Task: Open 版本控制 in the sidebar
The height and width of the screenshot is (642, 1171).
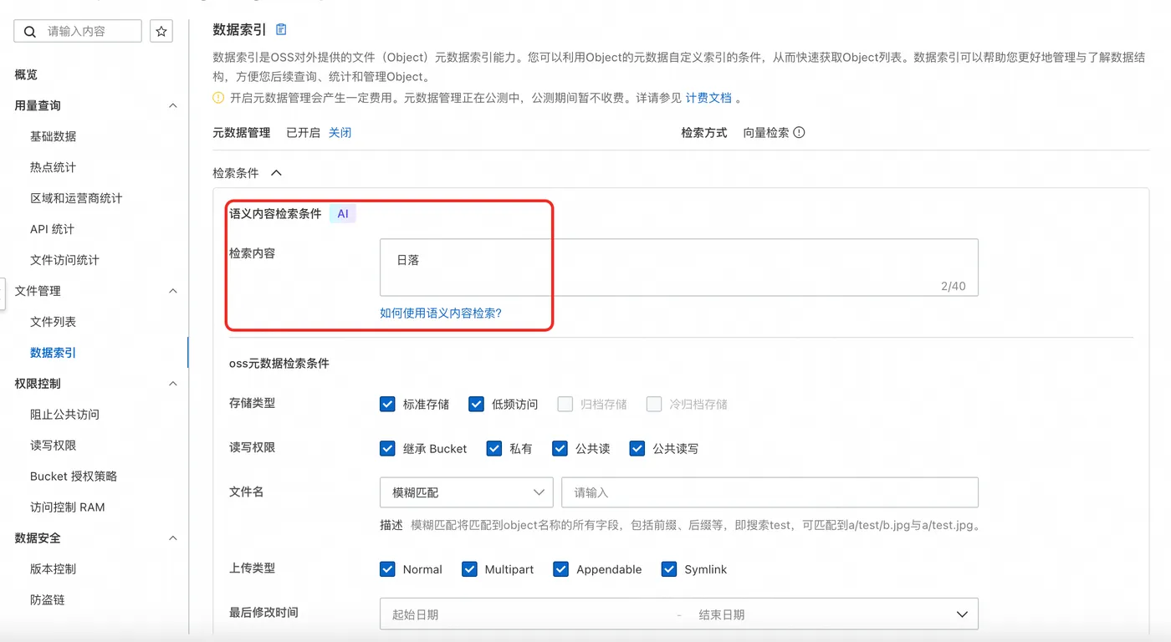Action: [53, 569]
